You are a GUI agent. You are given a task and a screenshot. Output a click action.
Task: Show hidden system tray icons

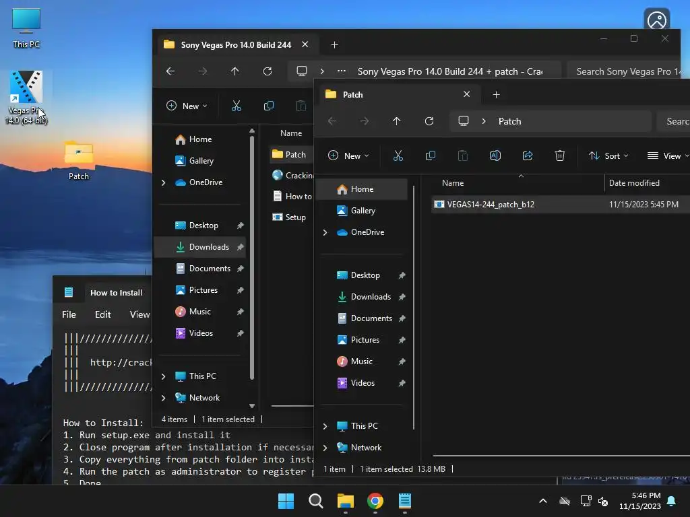point(543,501)
